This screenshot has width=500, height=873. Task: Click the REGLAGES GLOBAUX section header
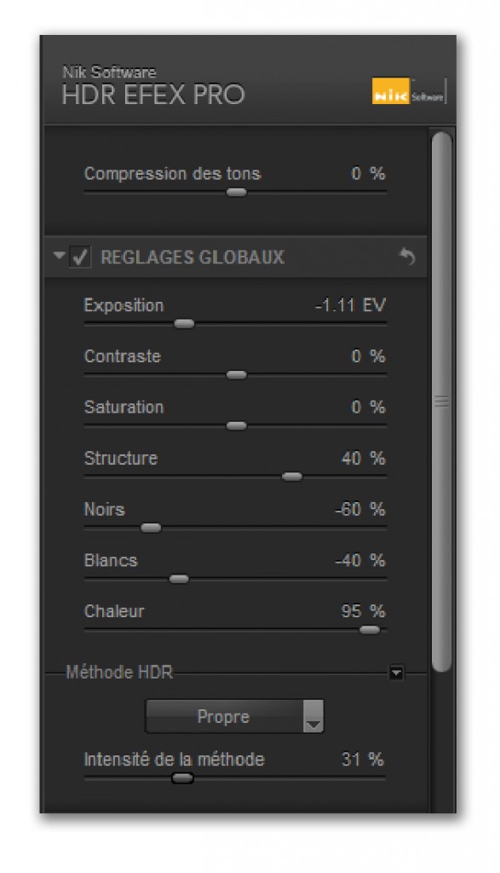(x=235, y=257)
